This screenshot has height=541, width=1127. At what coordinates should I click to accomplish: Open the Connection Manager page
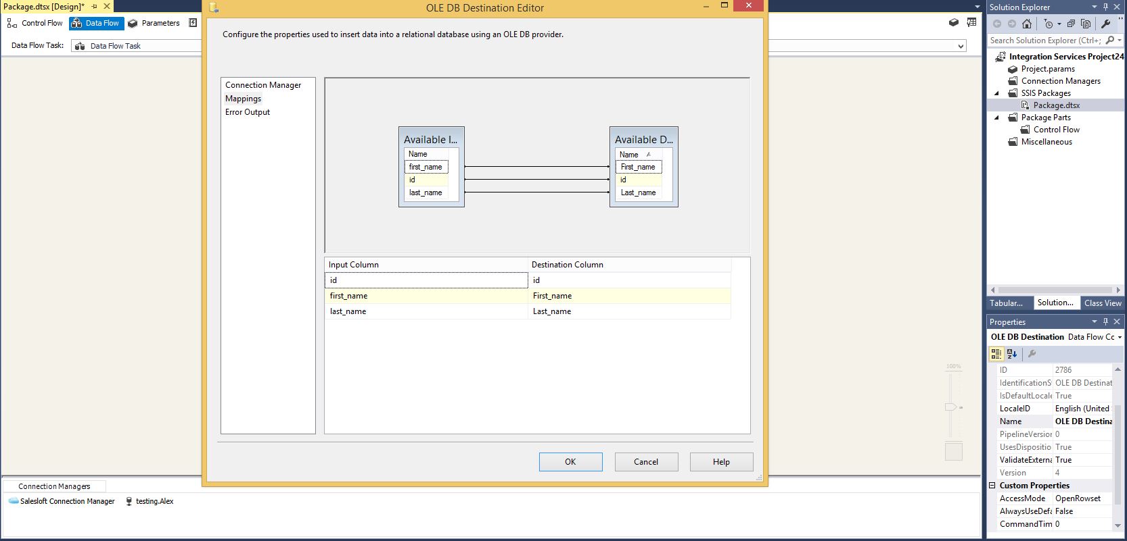263,85
